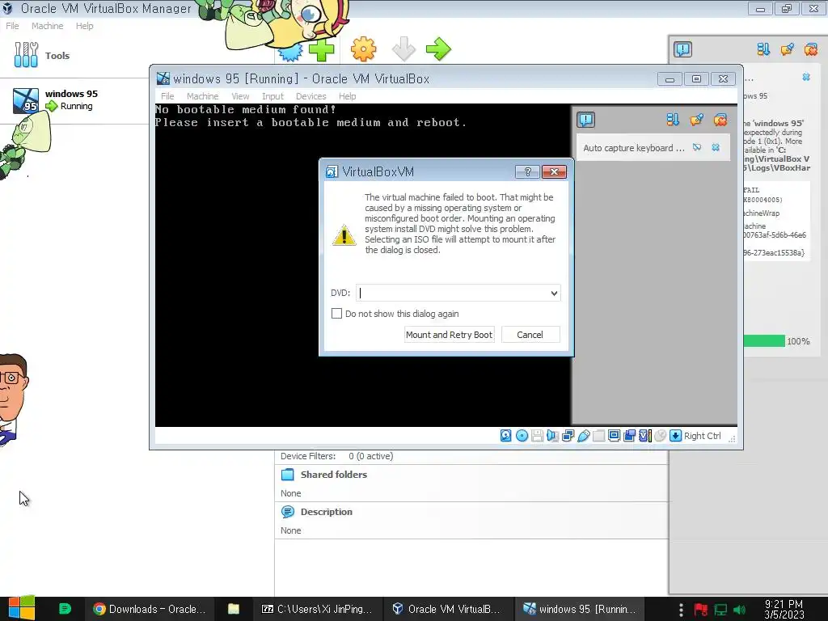
Task: Click display indicator in VM status bar
Action: [x=615, y=436]
